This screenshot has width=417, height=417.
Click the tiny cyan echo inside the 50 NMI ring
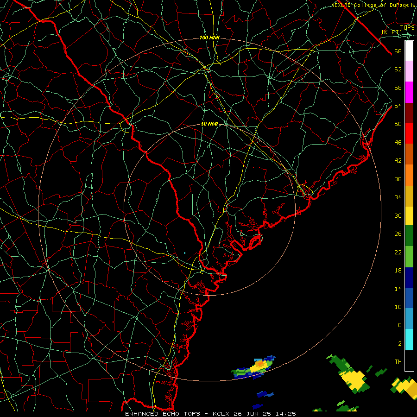(x=185, y=253)
